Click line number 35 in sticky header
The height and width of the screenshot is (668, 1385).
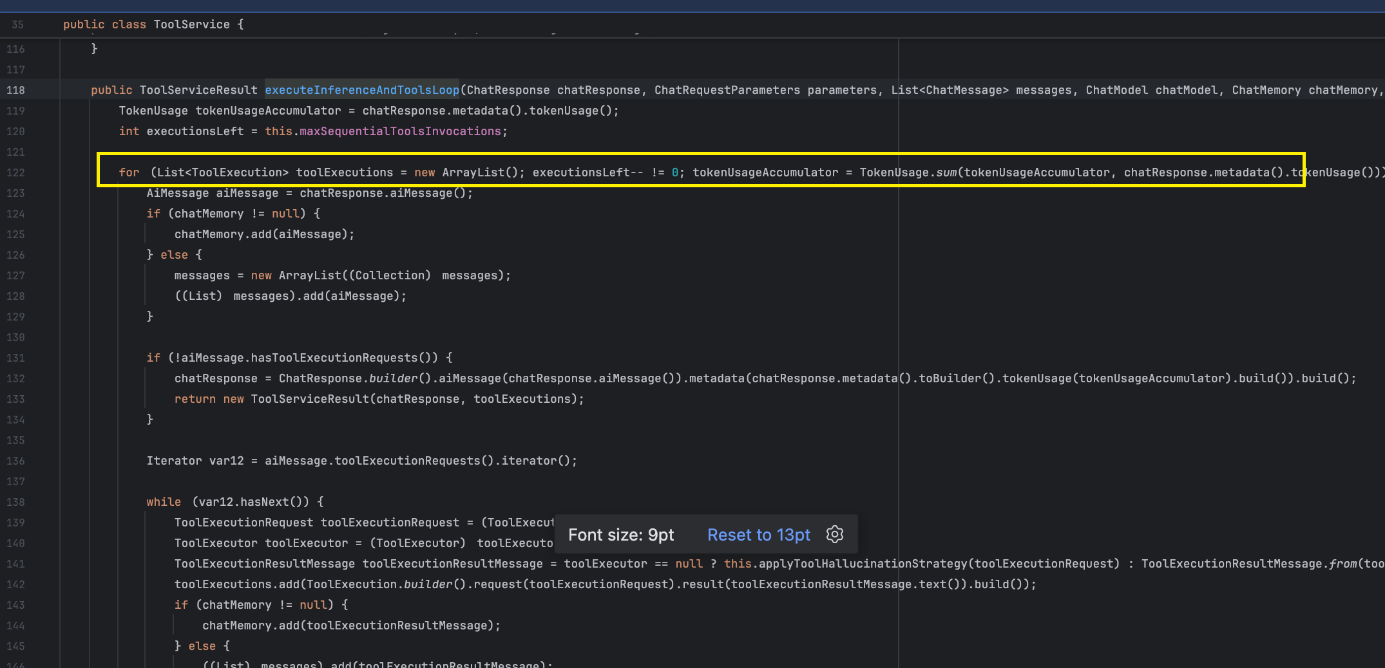pos(17,24)
